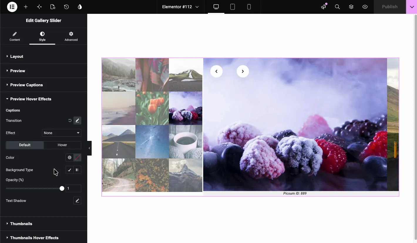The height and width of the screenshot is (243, 417).
Task: Select the colorful fabric thumbnail
Action: (152, 75)
